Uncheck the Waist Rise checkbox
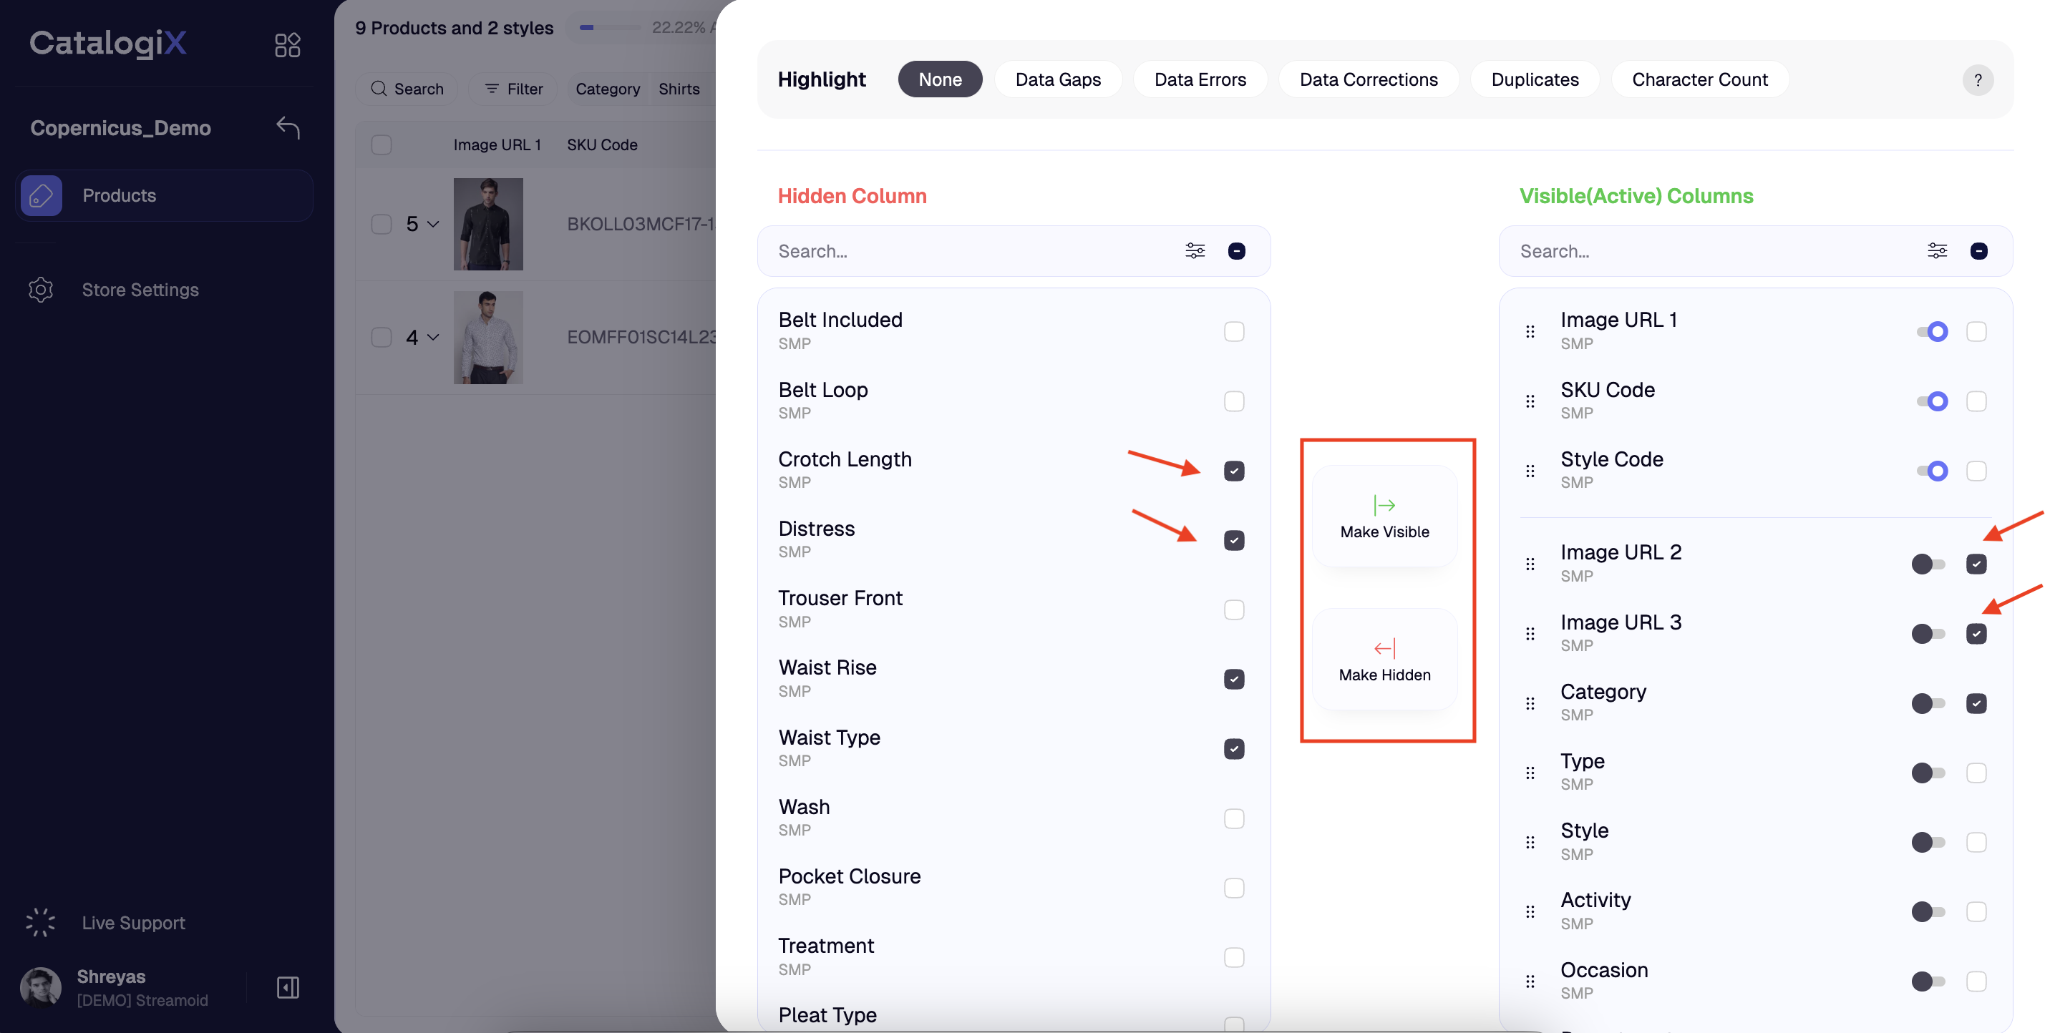Viewport: 2050px width, 1033px height. tap(1233, 679)
